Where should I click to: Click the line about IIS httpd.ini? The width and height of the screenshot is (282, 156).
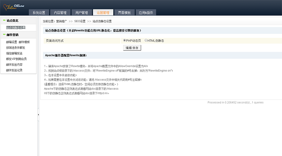tap(76, 93)
